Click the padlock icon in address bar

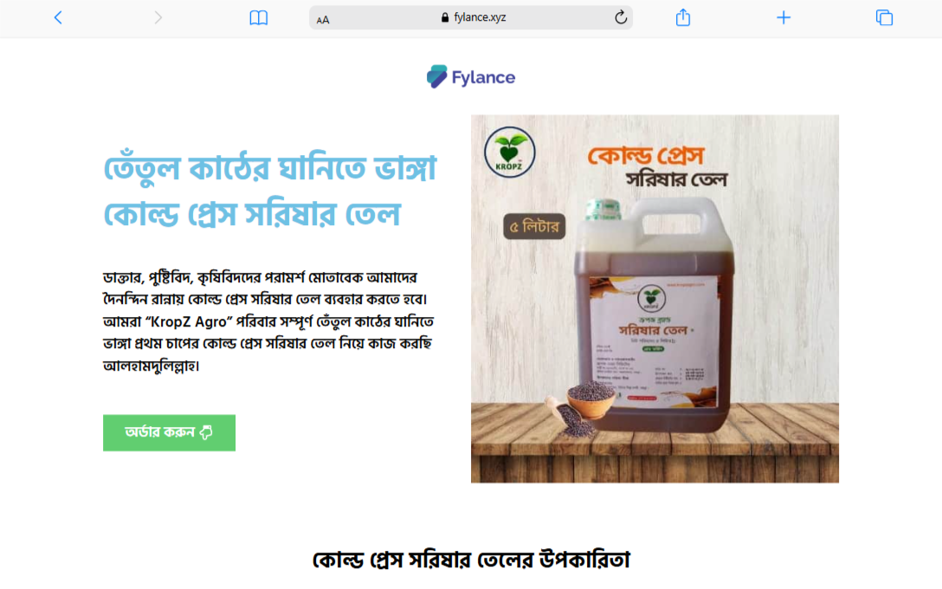(x=444, y=17)
